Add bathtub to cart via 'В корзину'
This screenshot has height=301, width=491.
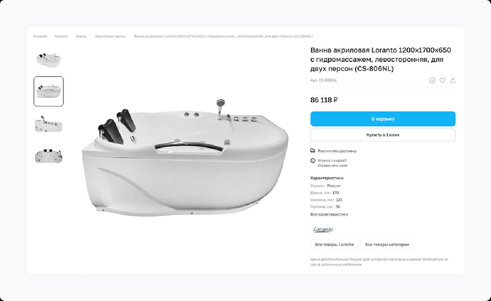(383, 119)
